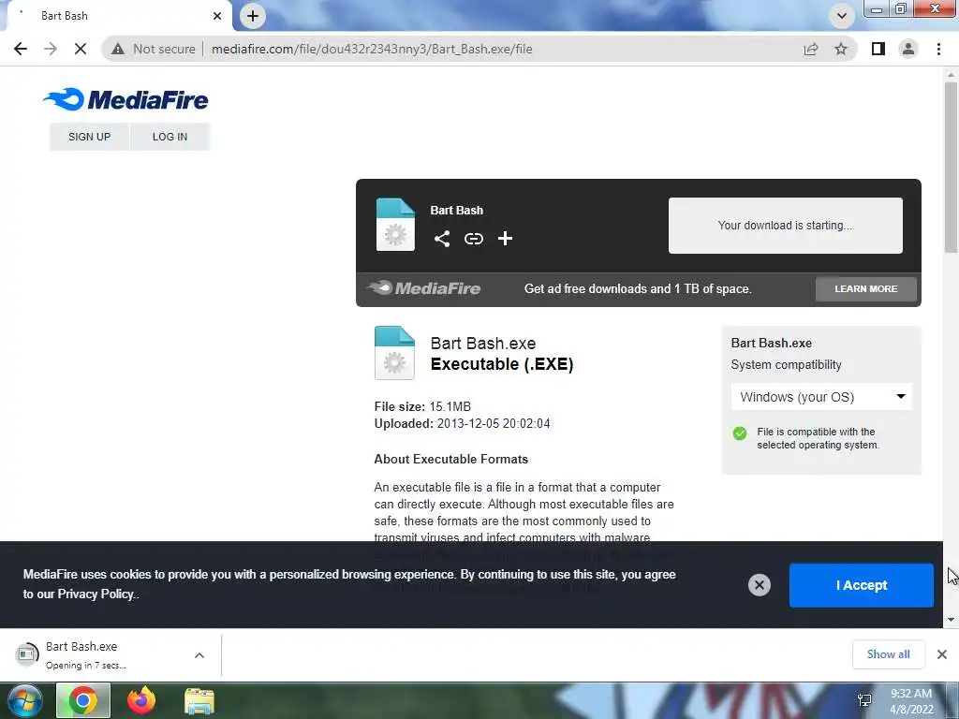
Task: Open Chrome three-dot menu
Action: [938, 49]
